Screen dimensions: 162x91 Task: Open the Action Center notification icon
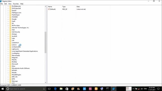[x=158, y=89]
